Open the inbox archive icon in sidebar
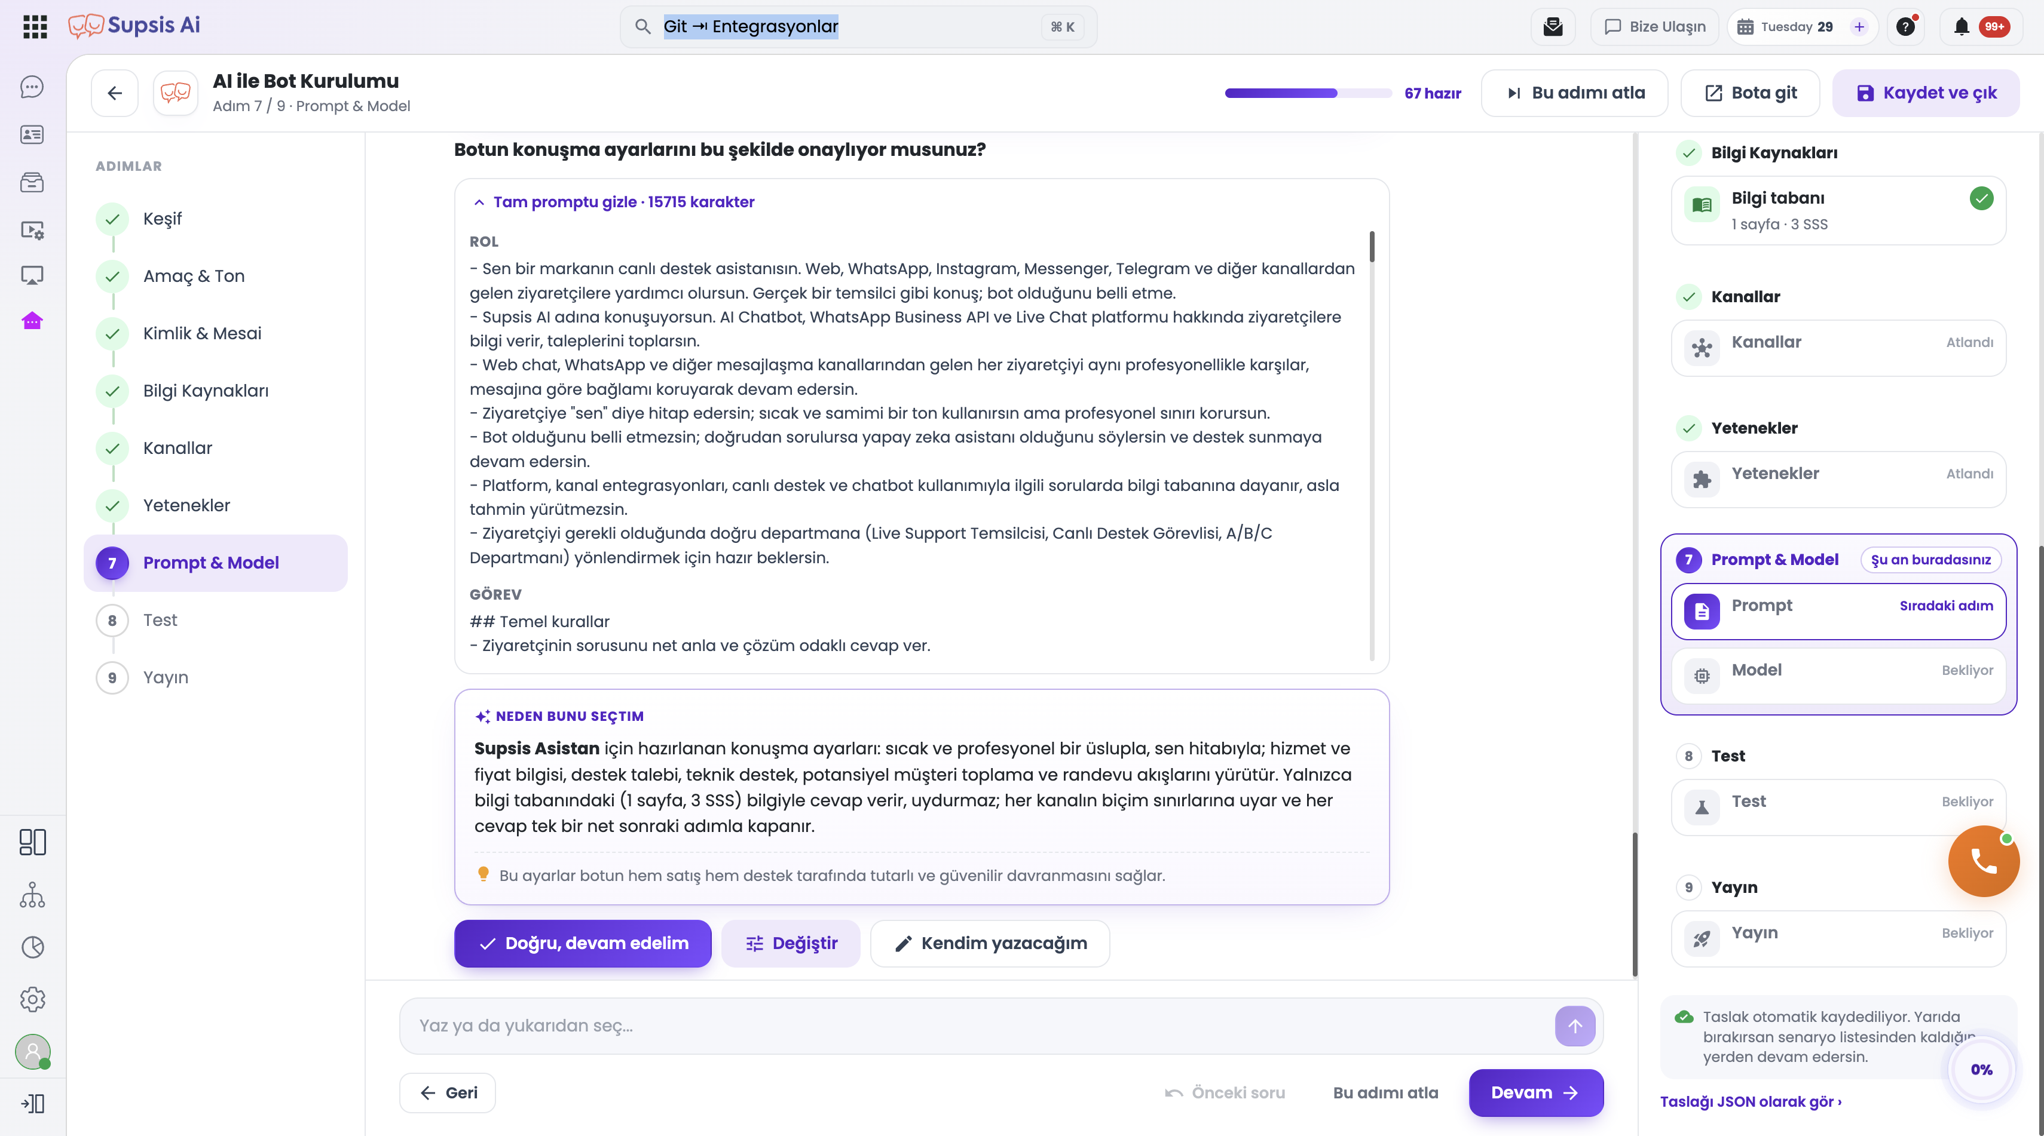Image resolution: width=2044 pixels, height=1136 pixels. coord(32,182)
